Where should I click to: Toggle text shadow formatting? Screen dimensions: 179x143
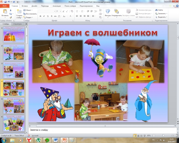point(52,16)
